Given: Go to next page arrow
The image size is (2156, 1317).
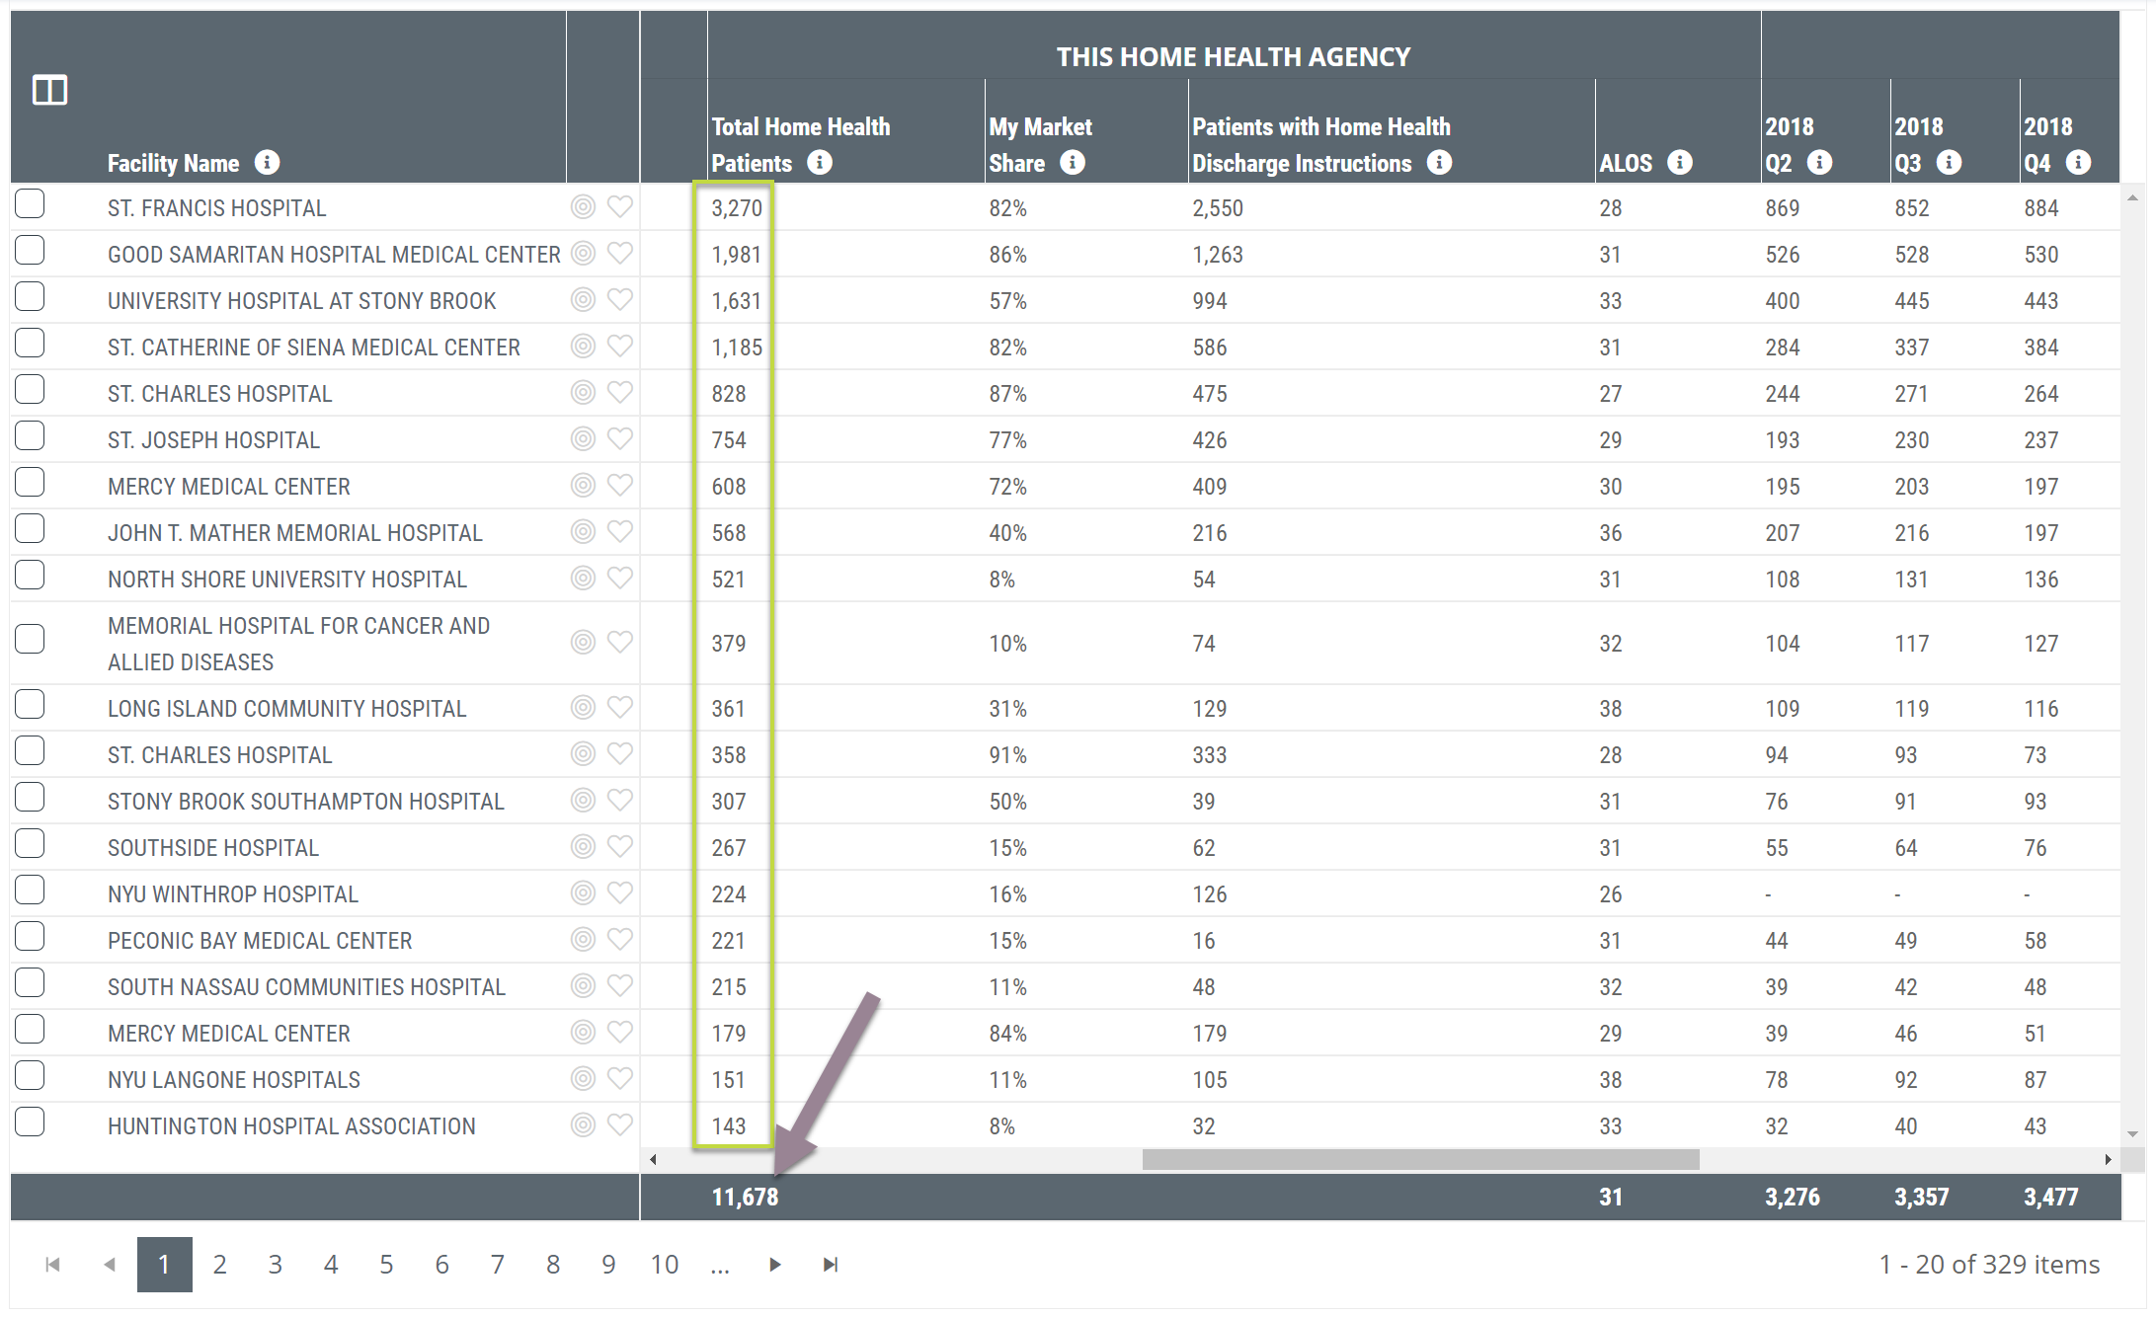Looking at the screenshot, I should point(774,1265).
